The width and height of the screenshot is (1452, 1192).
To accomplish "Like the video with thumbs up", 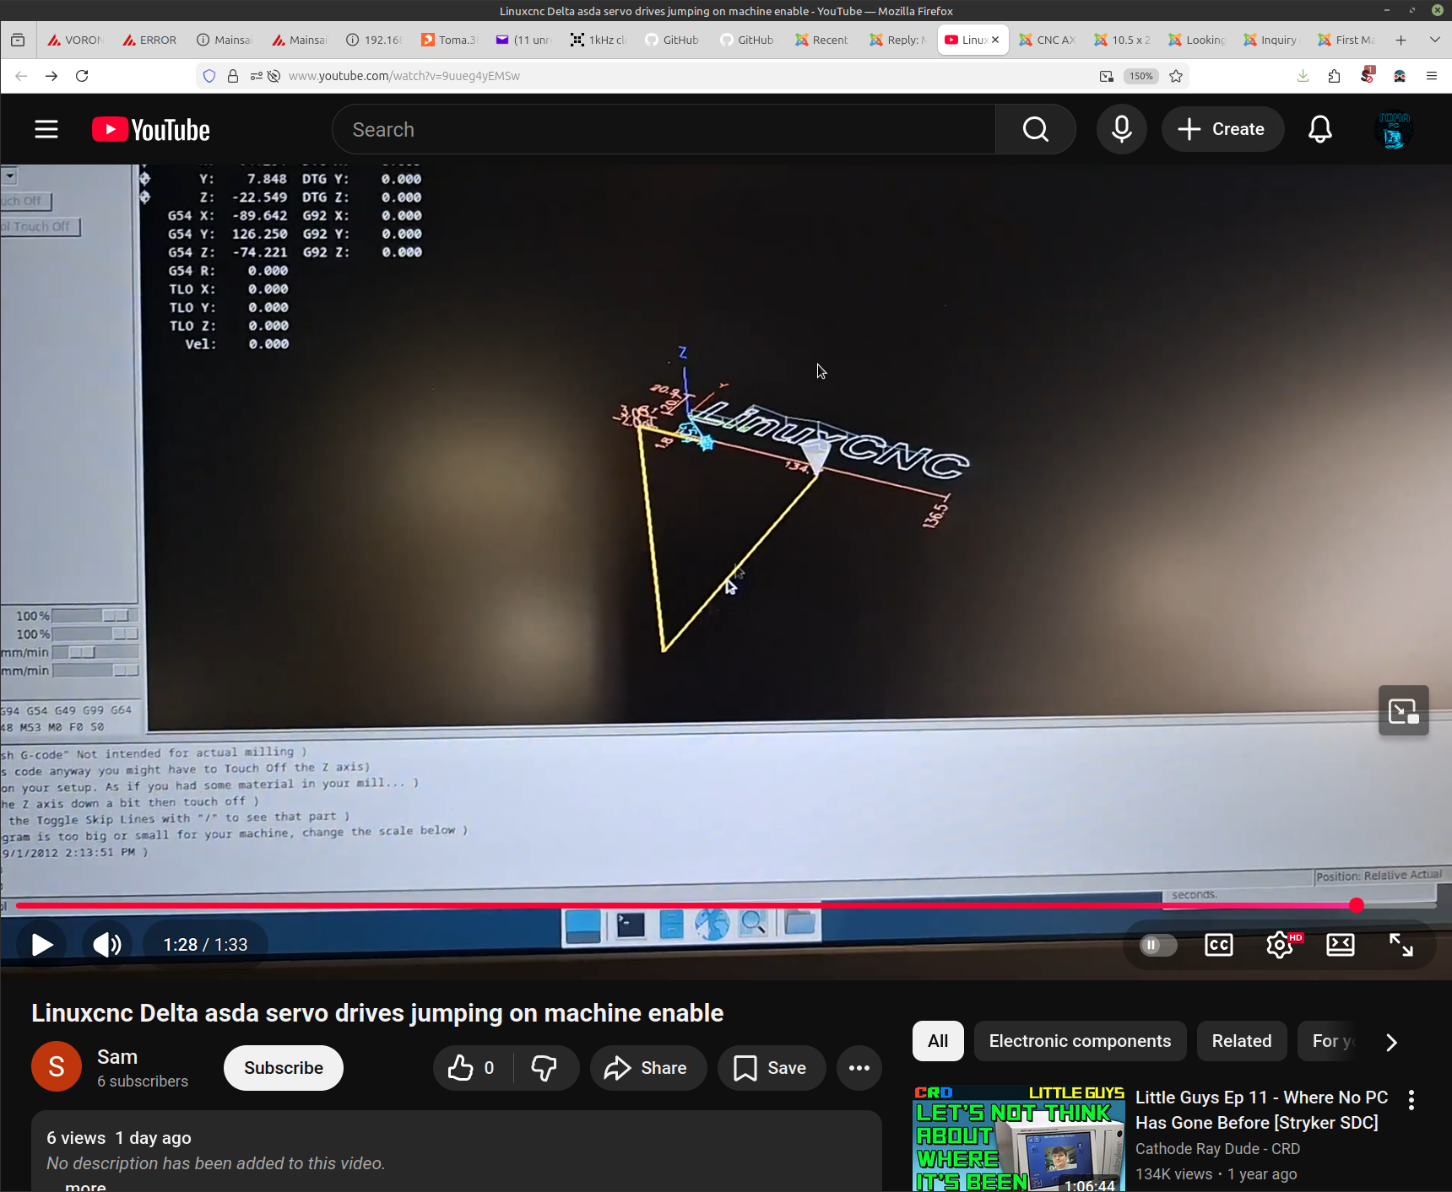I will tap(471, 1068).
